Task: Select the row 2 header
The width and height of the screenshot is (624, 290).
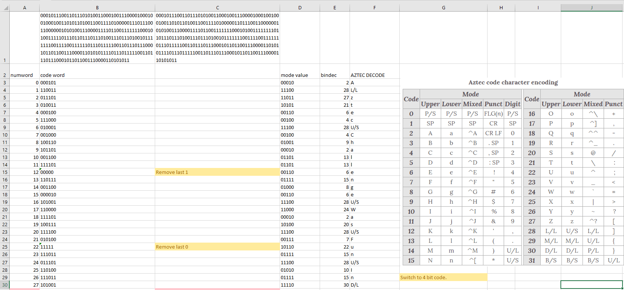Action: 4,75
